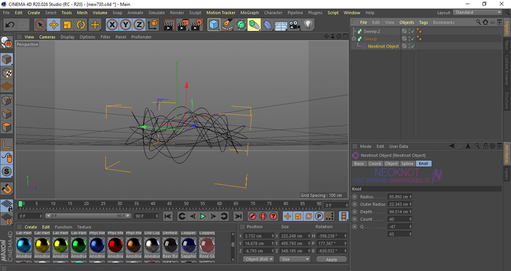The width and height of the screenshot is (511, 271).
Task: Switch to the Coord. tab
Action: pos(375,163)
